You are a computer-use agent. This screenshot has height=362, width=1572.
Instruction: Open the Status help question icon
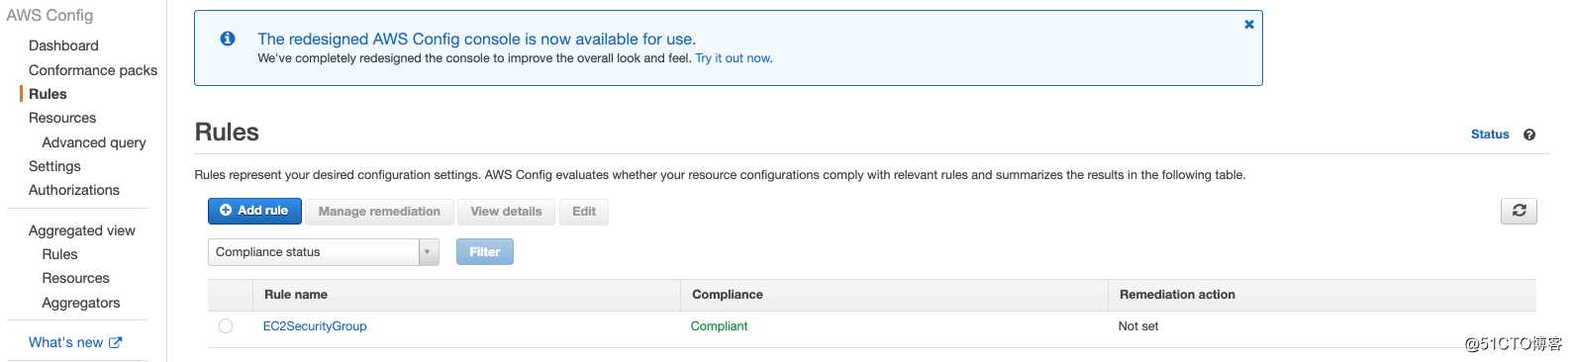tap(1529, 135)
